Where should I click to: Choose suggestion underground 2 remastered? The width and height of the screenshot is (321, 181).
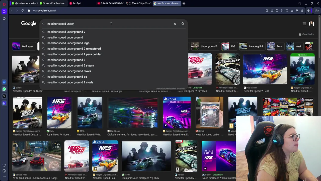tap(114, 49)
